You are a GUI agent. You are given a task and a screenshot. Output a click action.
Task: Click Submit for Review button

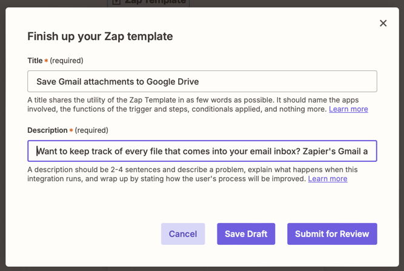pyautogui.click(x=332, y=234)
